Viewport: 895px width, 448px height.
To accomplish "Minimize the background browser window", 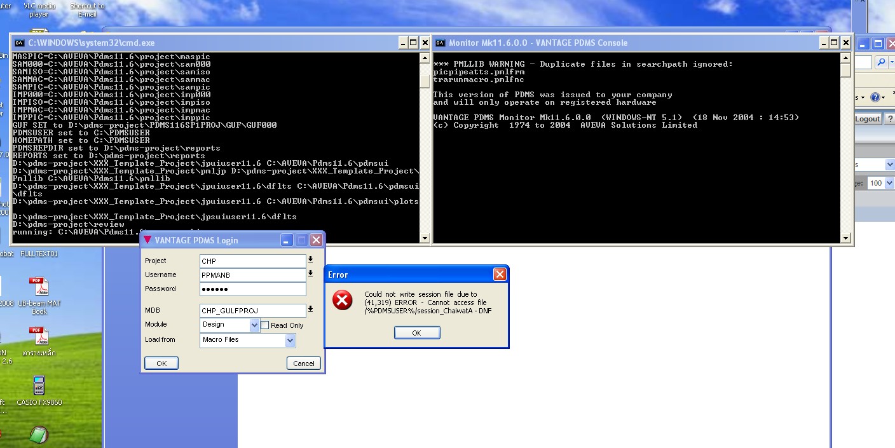I will (x=863, y=44).
